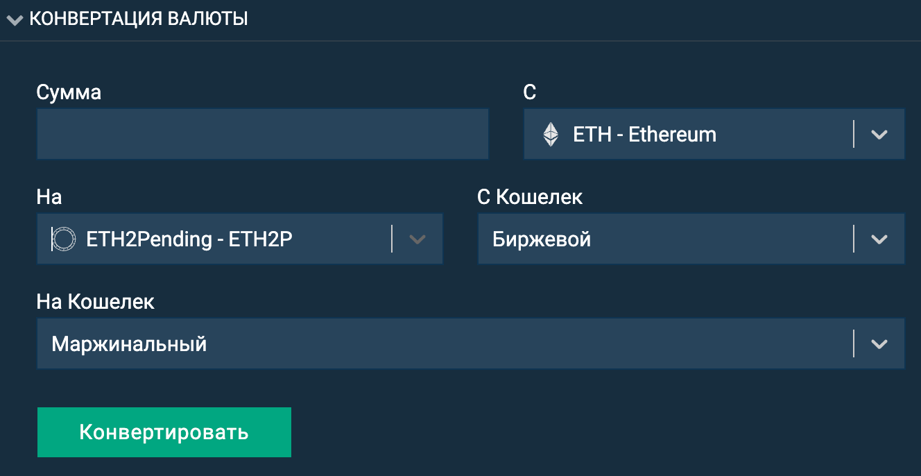
Task: Click the green Конвертировать button
Action: click(164, 432)
